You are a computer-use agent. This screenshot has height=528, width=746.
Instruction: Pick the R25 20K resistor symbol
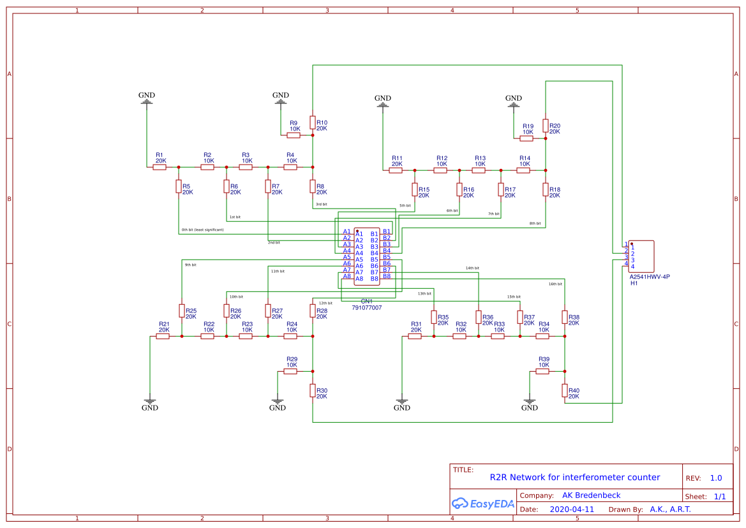coord(182,311)
